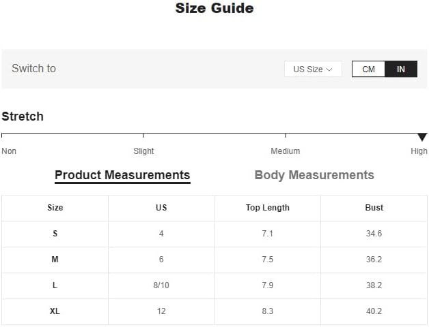Click the Size Guide heading
Screen dimensions: 429x327
pos(214,9)
